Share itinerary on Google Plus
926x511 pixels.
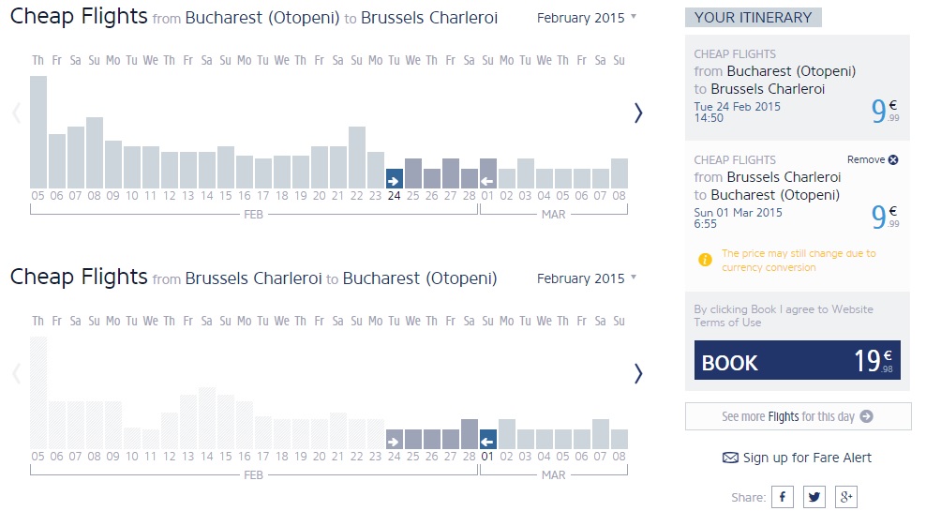[x=846, y=497]
